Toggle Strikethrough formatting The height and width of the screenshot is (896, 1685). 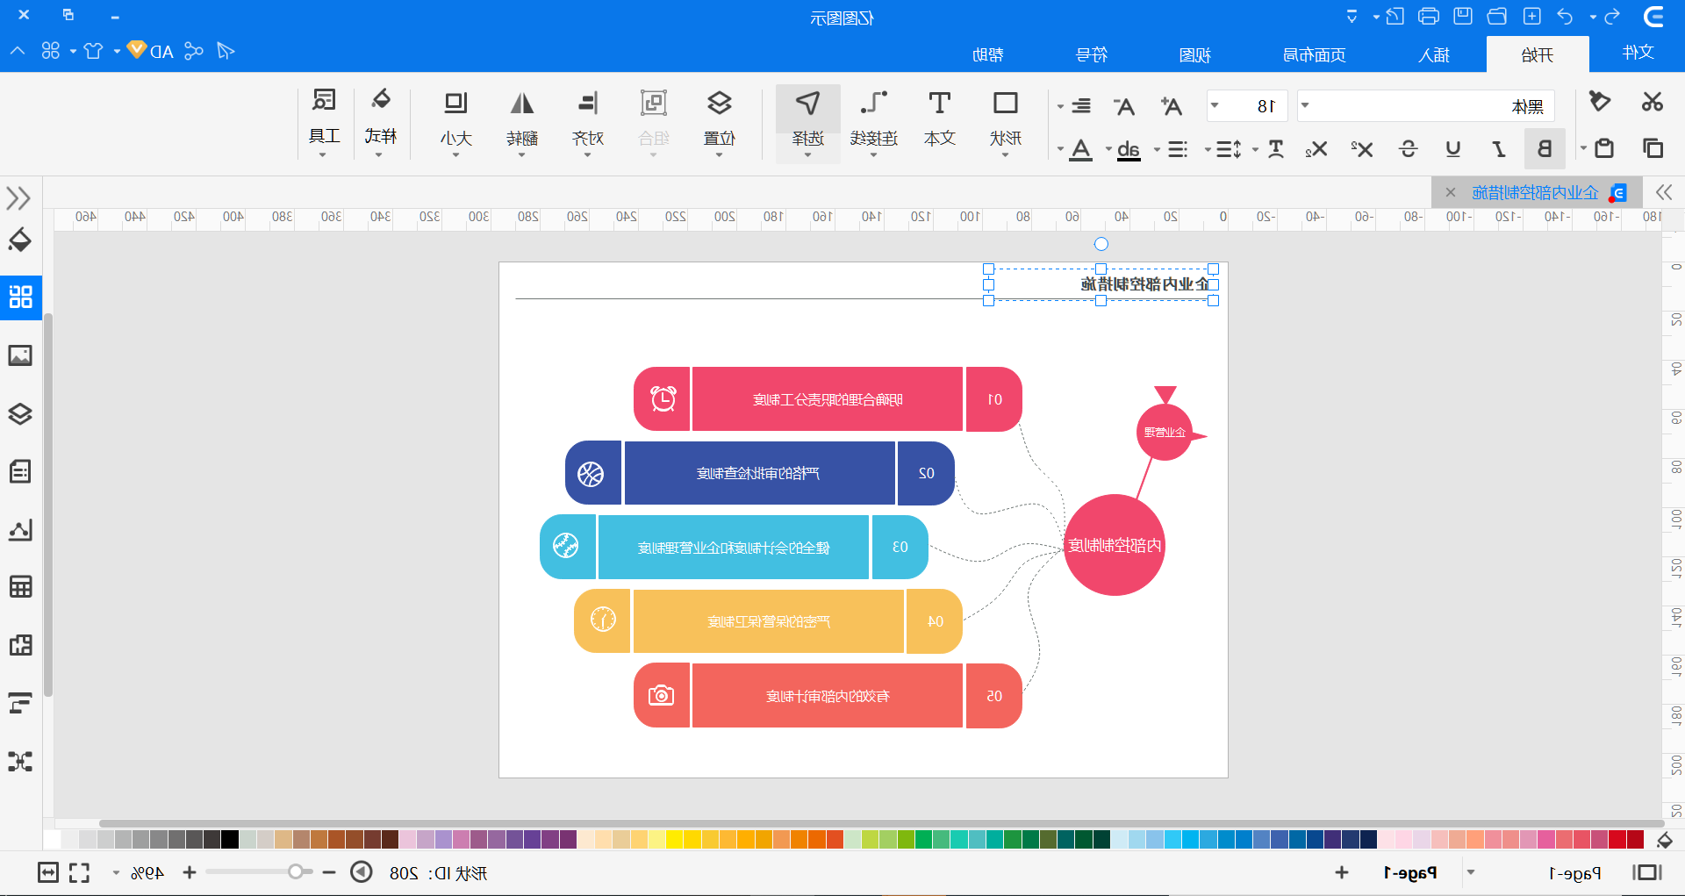1409,149
